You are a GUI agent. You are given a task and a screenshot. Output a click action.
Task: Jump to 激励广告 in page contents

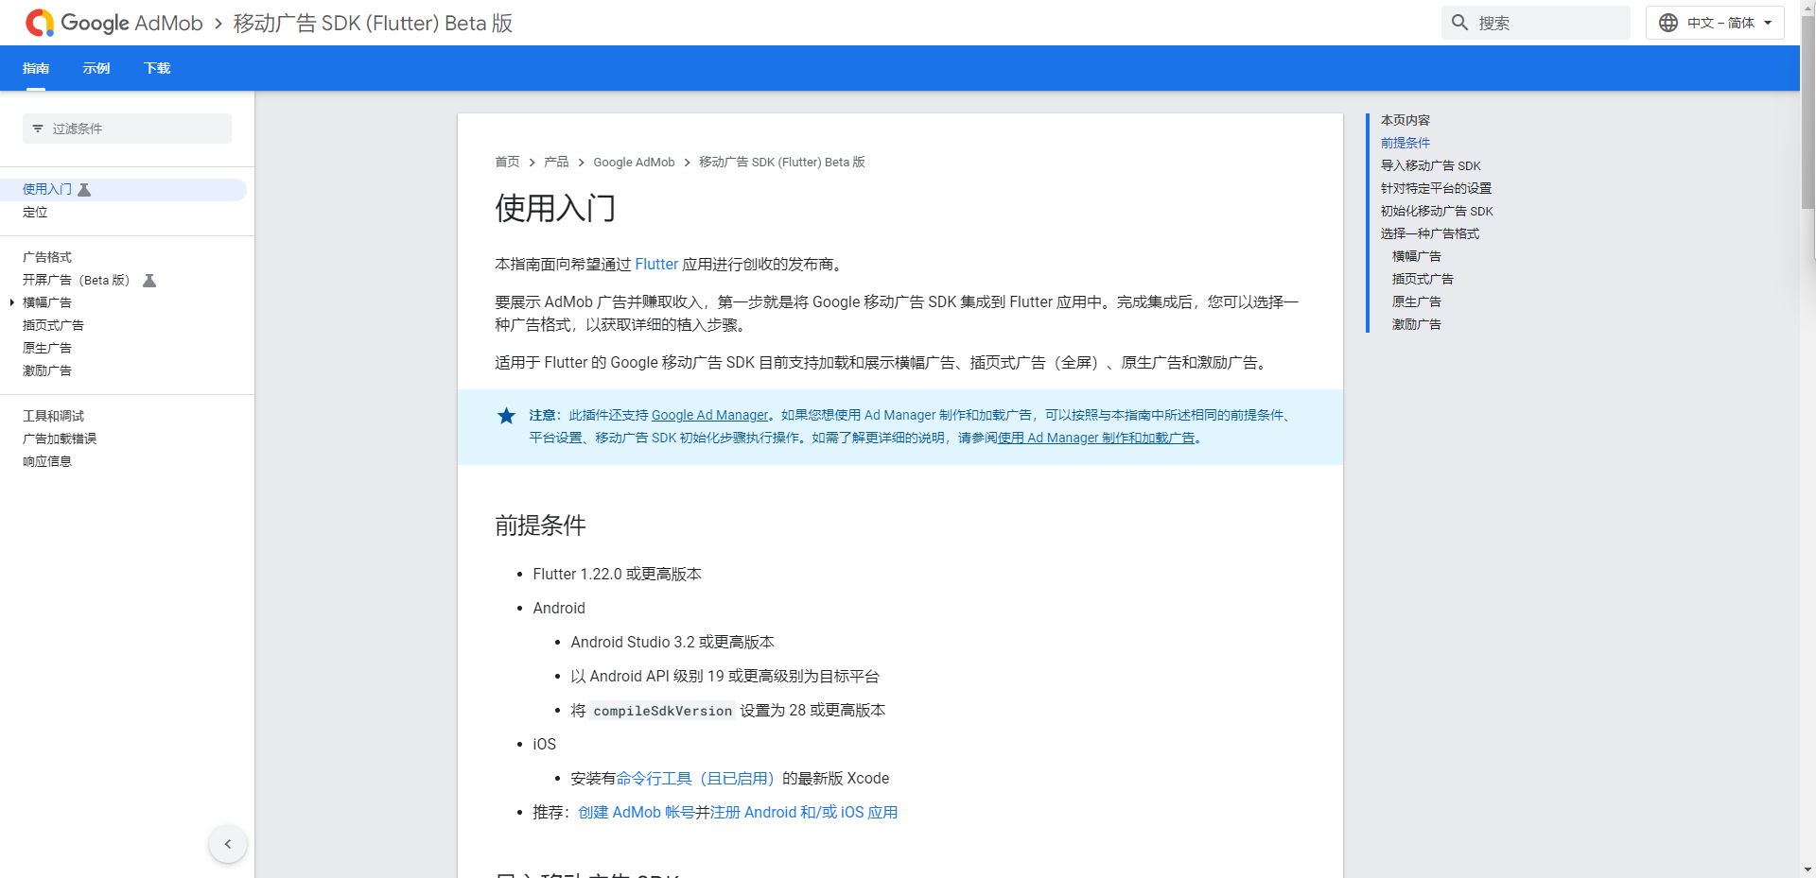pos(1417,324)
